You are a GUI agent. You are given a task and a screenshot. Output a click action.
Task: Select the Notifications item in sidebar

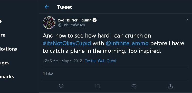(8, 49)
